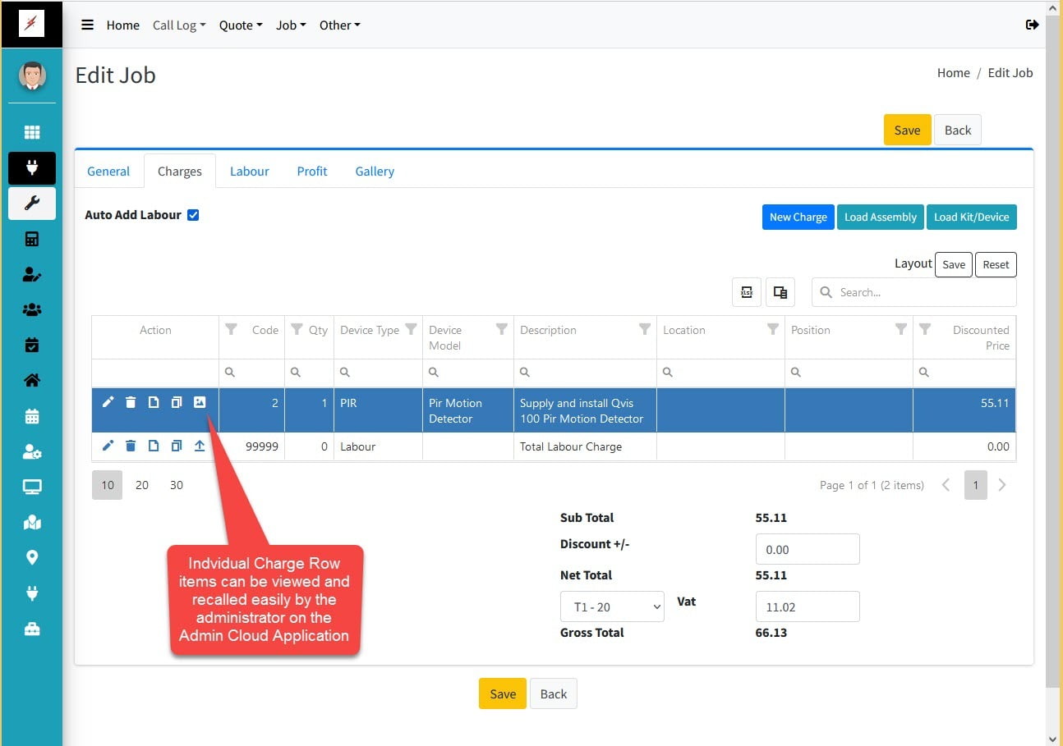This screenshot has width=1063, height=746.
Task: Click the upload icon on Labour row
Action: pos(200,446)
